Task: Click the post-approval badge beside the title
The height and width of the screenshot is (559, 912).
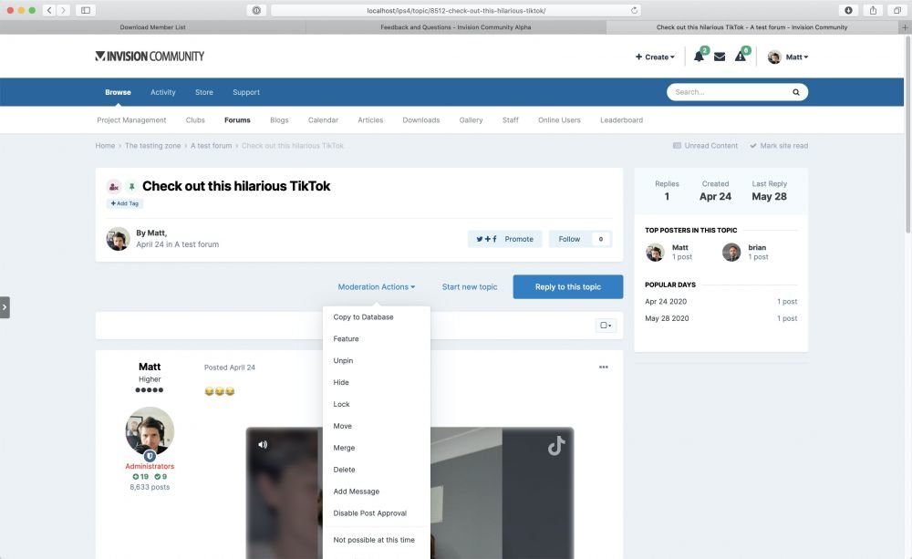Action: tap(113, 187)
